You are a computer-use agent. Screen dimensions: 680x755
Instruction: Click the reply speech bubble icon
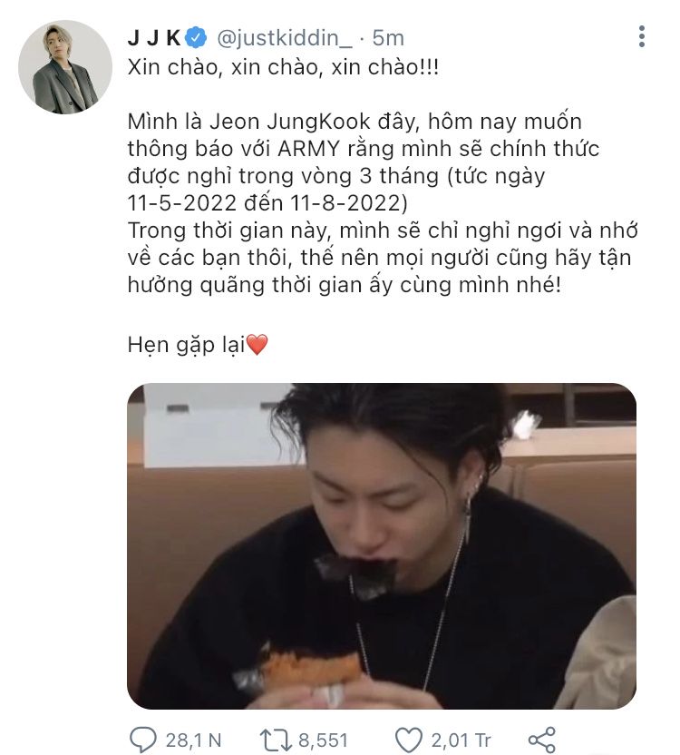coord(143,739)
